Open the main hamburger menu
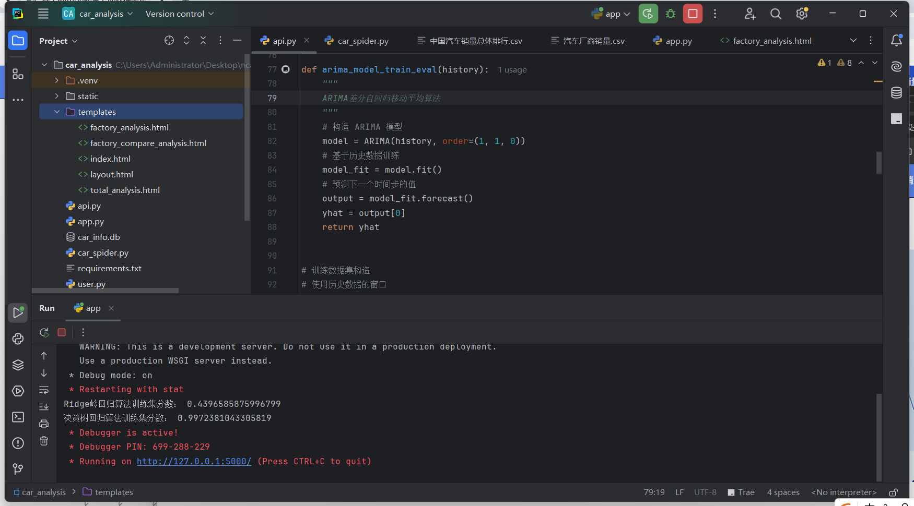 coord(43,14)
